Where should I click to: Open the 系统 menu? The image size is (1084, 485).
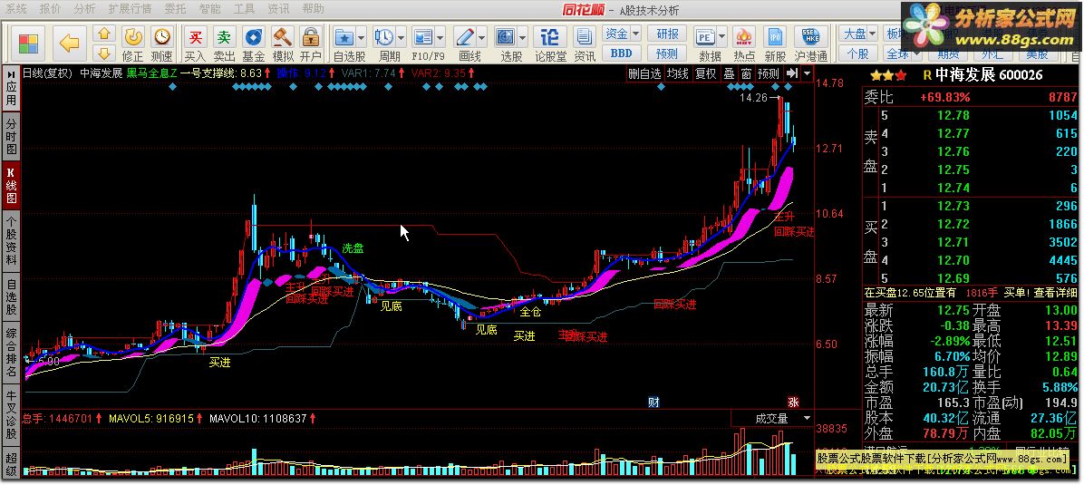point(15,9)
